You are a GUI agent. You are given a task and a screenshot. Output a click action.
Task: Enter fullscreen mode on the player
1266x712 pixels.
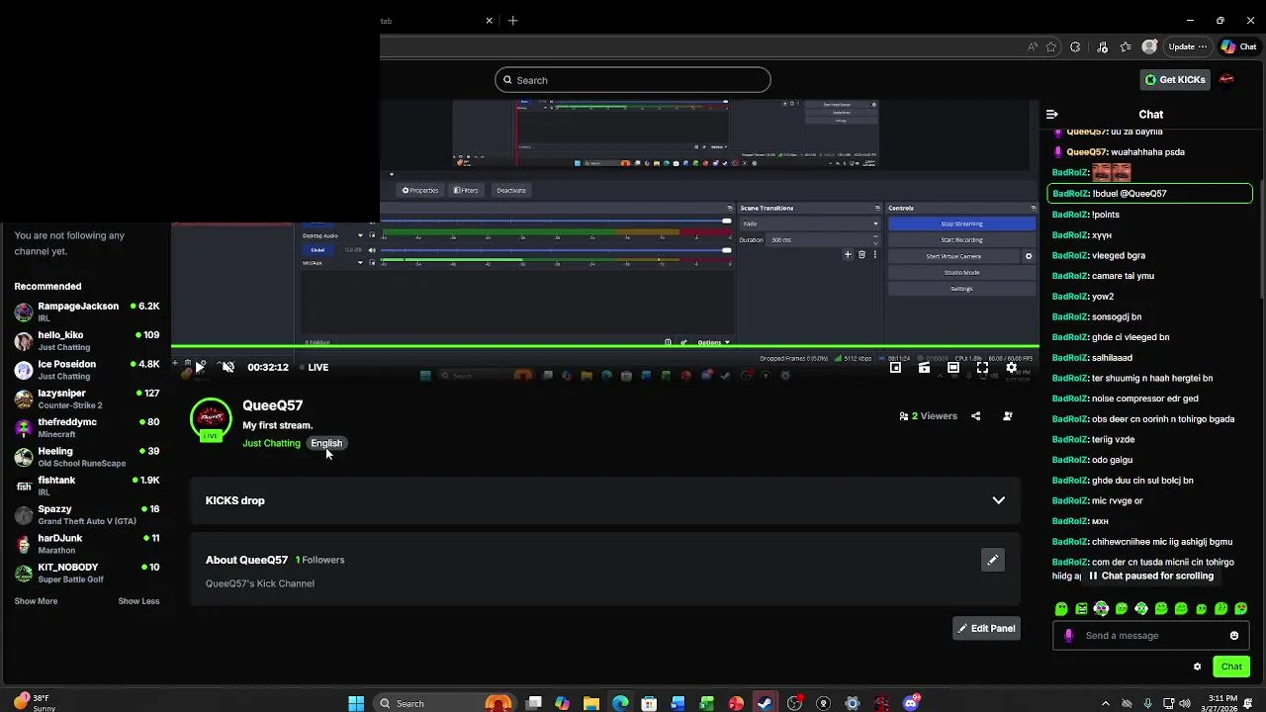pos(982,368)
